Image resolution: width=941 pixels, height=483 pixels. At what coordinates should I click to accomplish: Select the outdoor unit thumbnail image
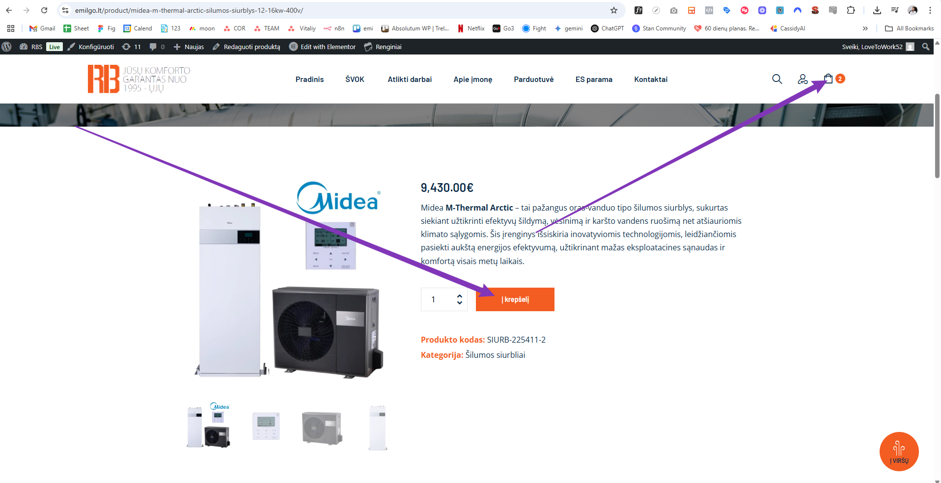coord(322,428)
